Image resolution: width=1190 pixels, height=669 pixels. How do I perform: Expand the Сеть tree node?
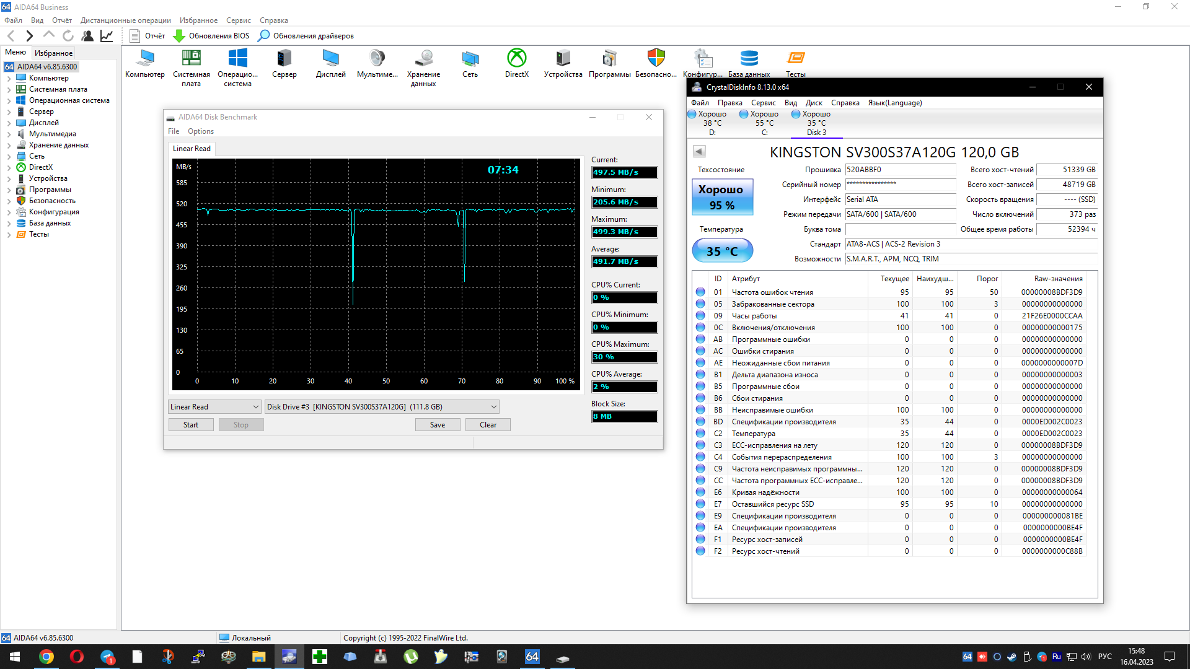9,156
